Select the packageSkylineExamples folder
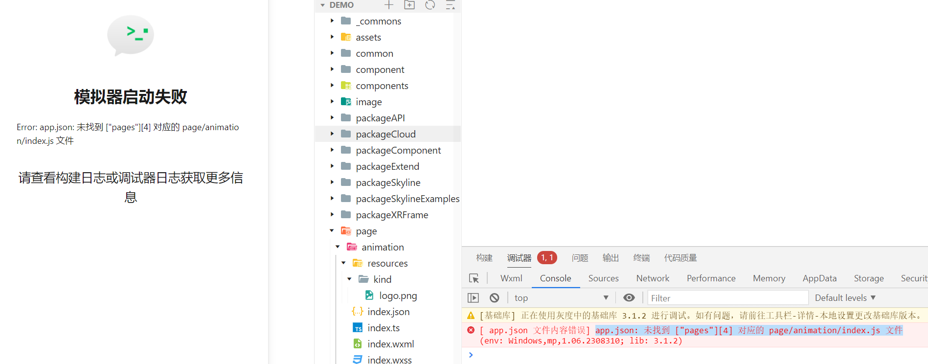 388,199
